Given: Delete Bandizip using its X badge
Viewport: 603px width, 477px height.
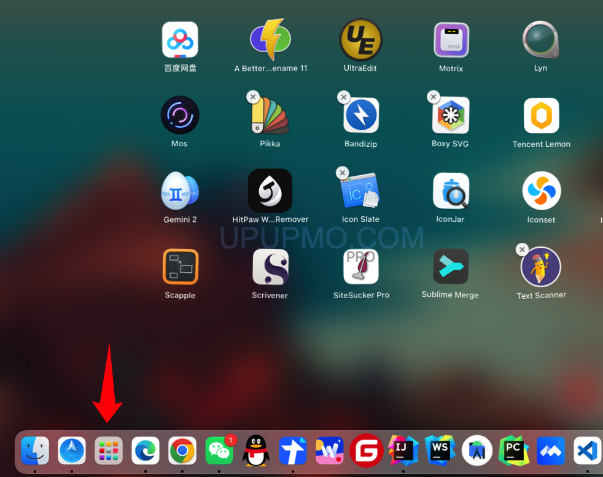Looking at the screenshot, I should (343, 97).
